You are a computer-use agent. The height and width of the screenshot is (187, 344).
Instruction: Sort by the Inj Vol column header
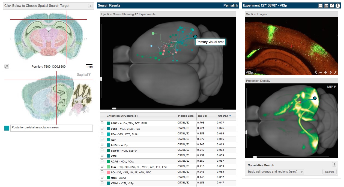point(202,116)
